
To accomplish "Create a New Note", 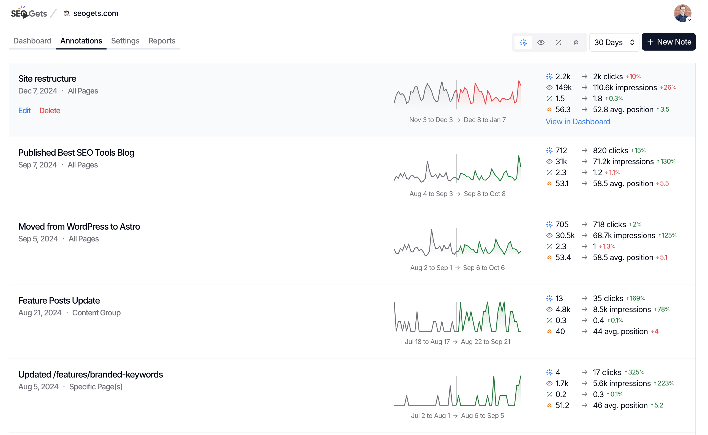I will click(668, 42).
